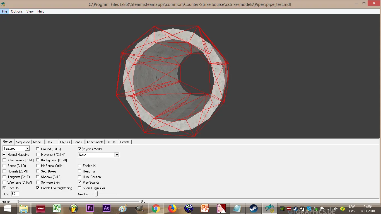381x214 pixels.
Task: Open the Options menu
Action: pyautogui.click(x=17, y=11)
